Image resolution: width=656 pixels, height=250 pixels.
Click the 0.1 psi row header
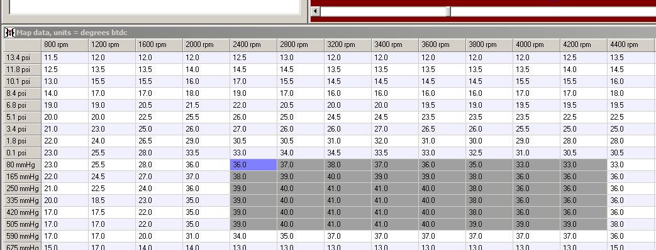(23, 153)
